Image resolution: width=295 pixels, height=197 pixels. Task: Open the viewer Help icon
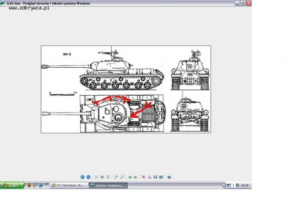coord(169,177)
